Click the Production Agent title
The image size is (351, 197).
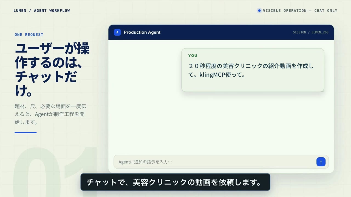[142, 32]
